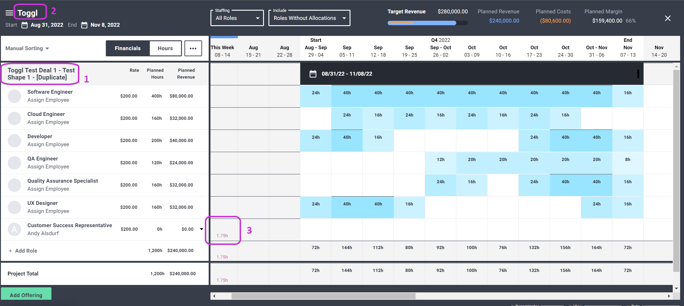Click Cloud Engineer 24h cell for Sep 05-11
684x306 pixels.
point(347,118)
